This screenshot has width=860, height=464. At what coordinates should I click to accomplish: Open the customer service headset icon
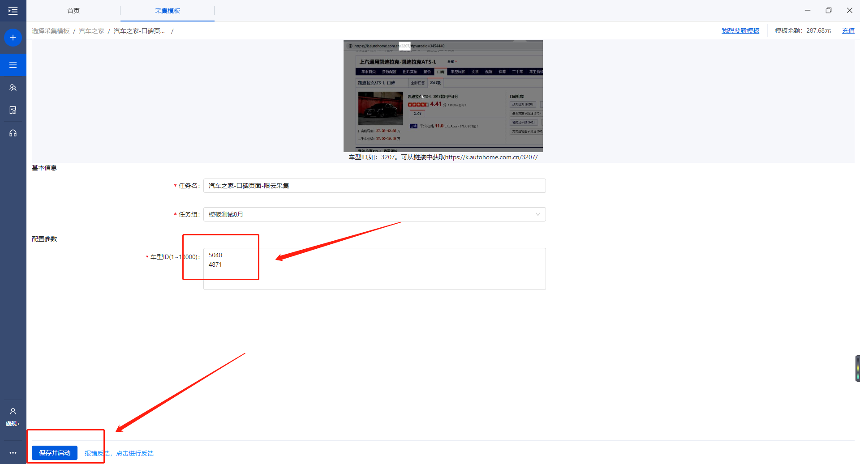coord(13,133)
